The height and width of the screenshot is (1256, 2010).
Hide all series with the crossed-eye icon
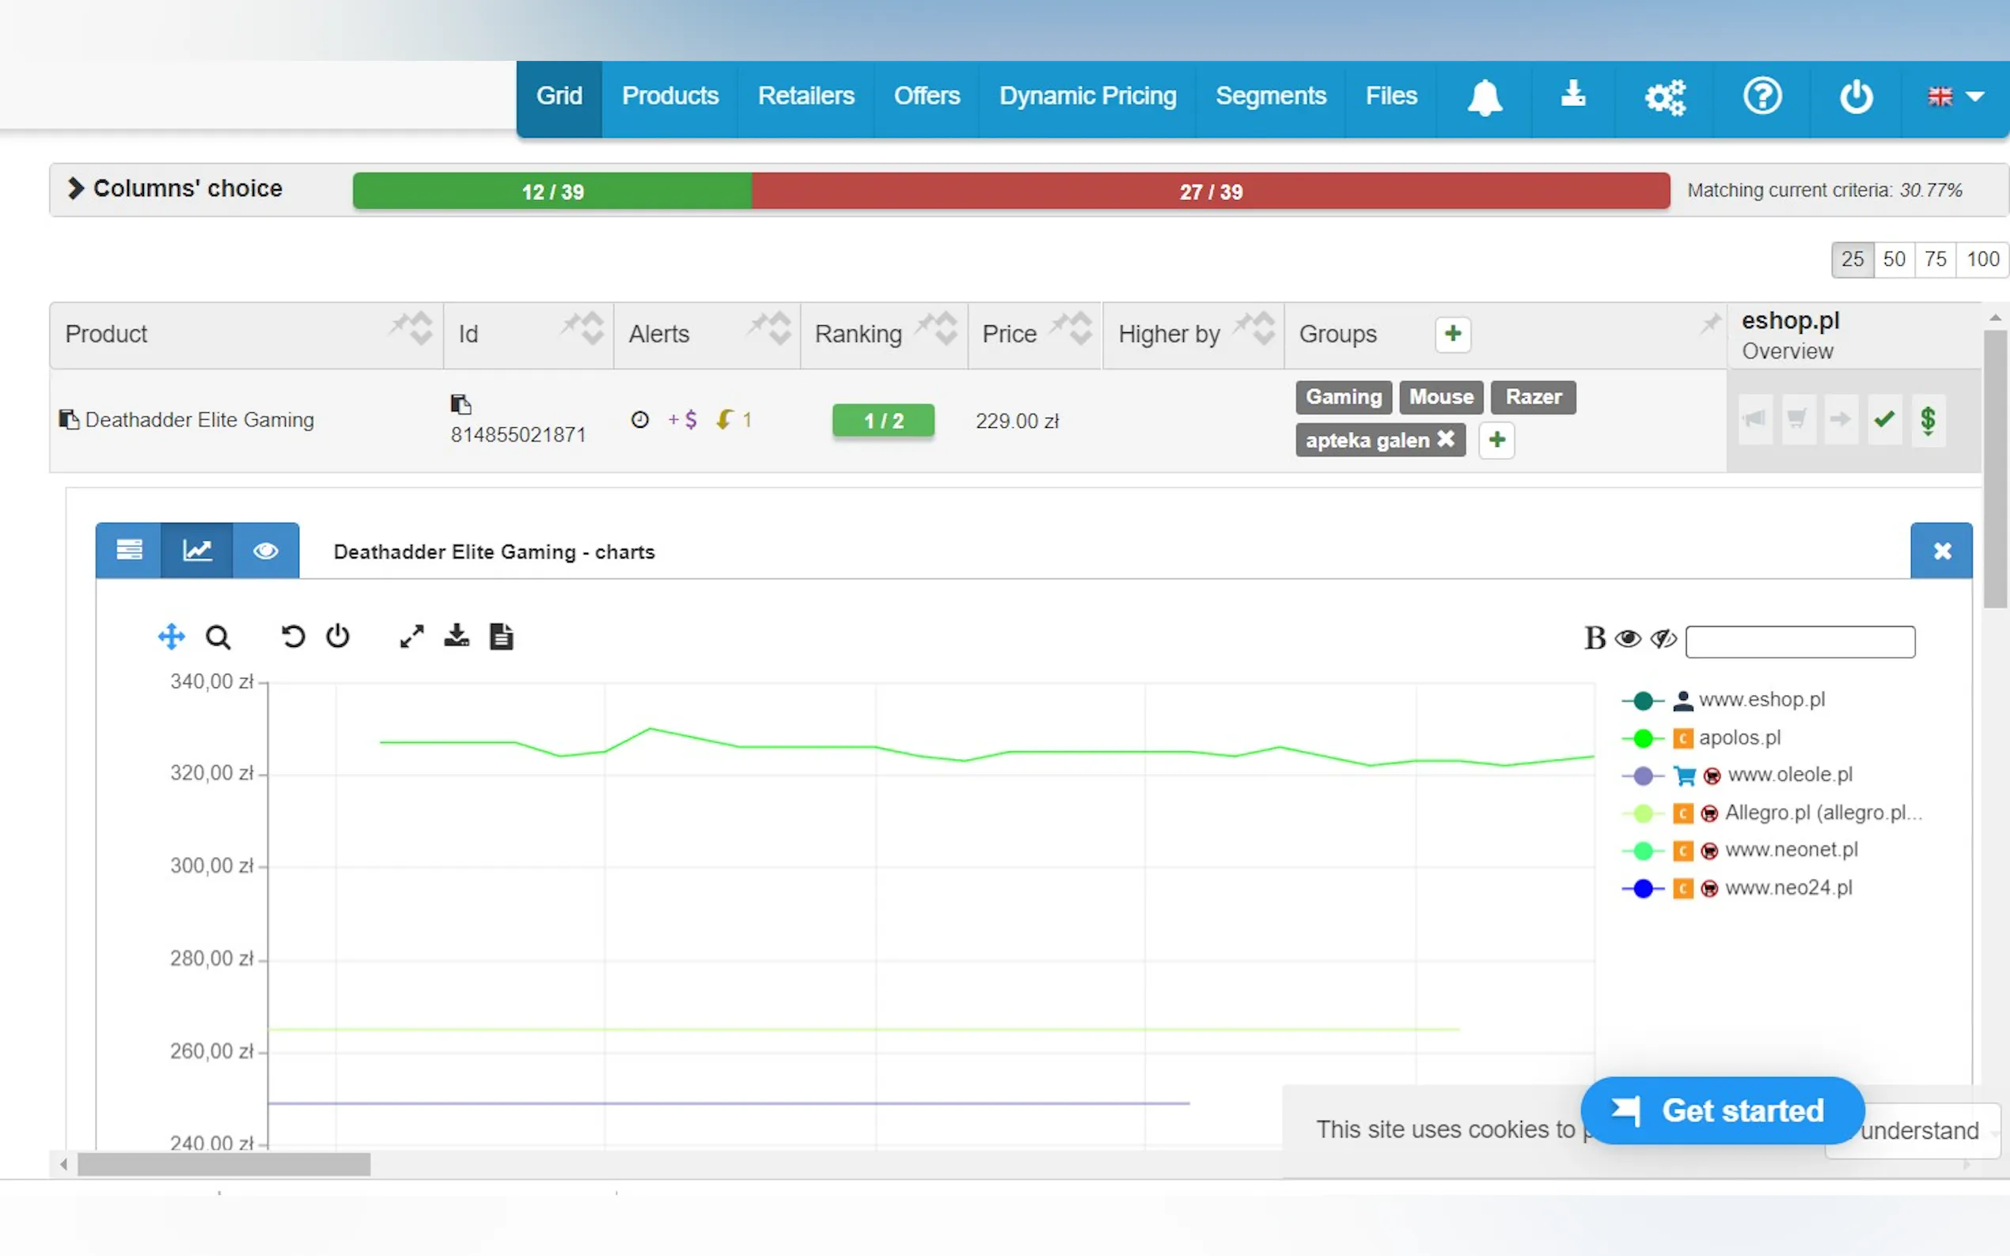click(1663, 639)
